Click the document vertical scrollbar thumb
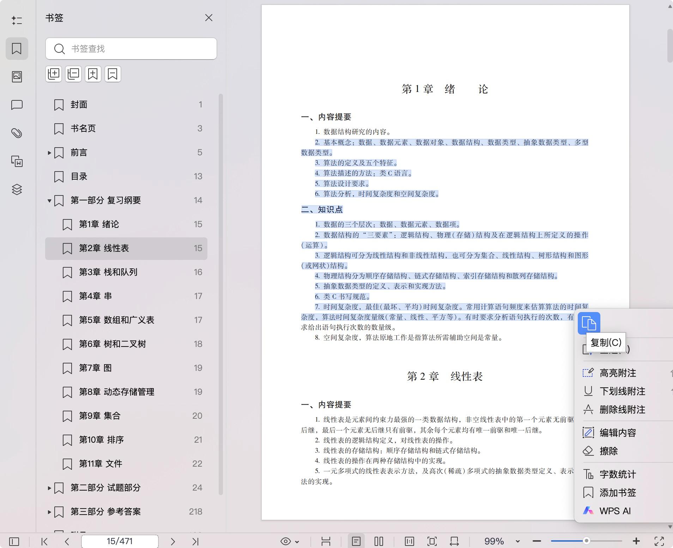Screen dimensions: 673x548 click(670, 46)
